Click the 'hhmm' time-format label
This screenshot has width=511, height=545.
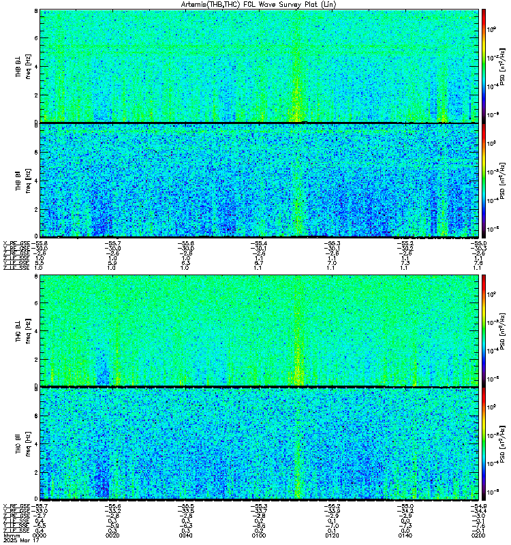[x=12, y=535]
